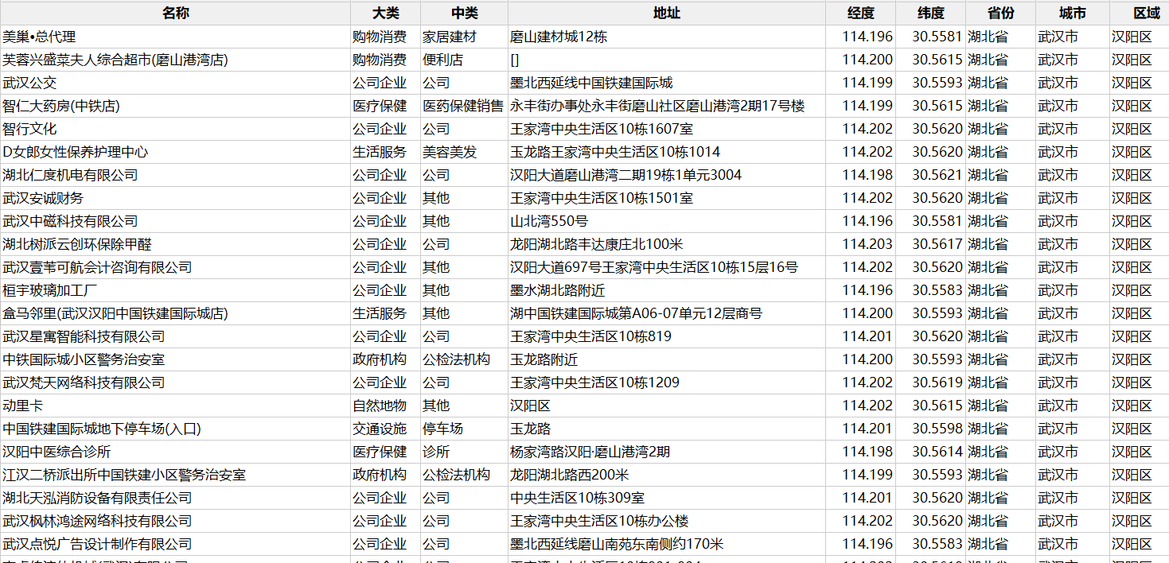Select the 区域 column header
The height and width of the screenshot is (563, 1169).
[1140, 14]
